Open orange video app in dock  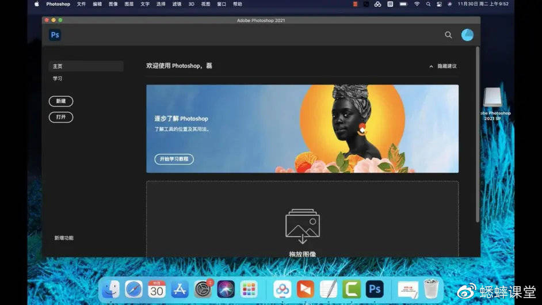(306, 289)
